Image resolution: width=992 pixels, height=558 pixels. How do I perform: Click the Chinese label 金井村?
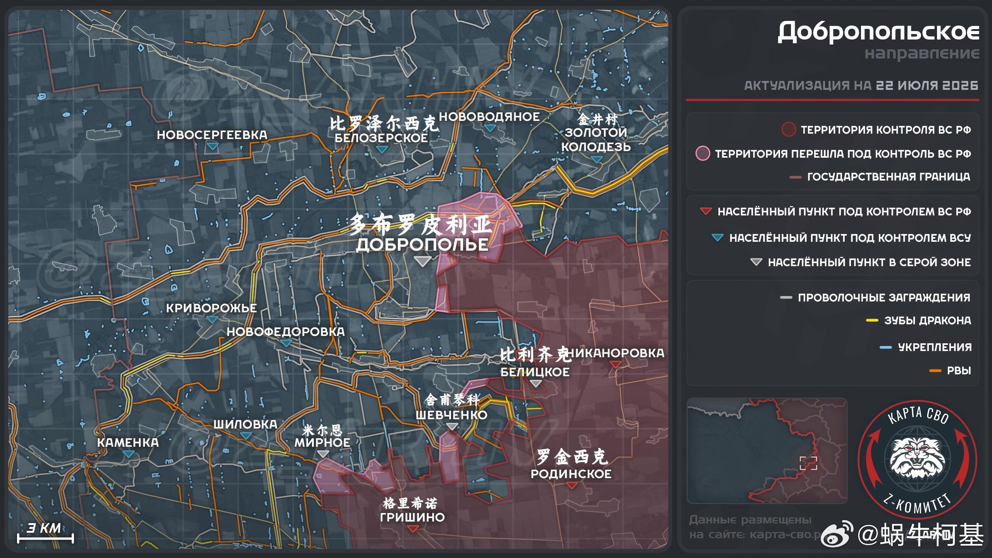tap(597, 119)
